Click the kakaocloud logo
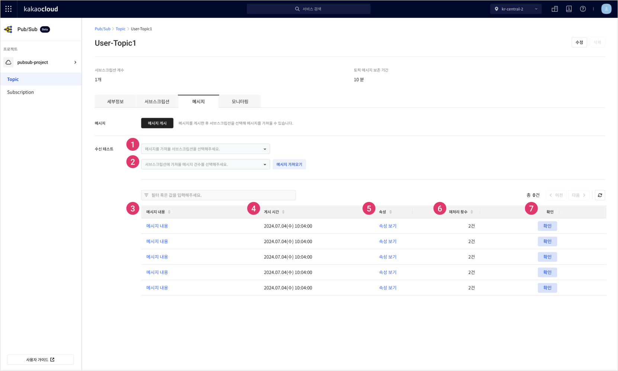618x371 pixels. coord(41,9)
